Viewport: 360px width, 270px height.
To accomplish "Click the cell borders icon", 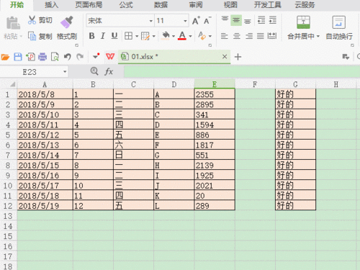I will 128,36.
